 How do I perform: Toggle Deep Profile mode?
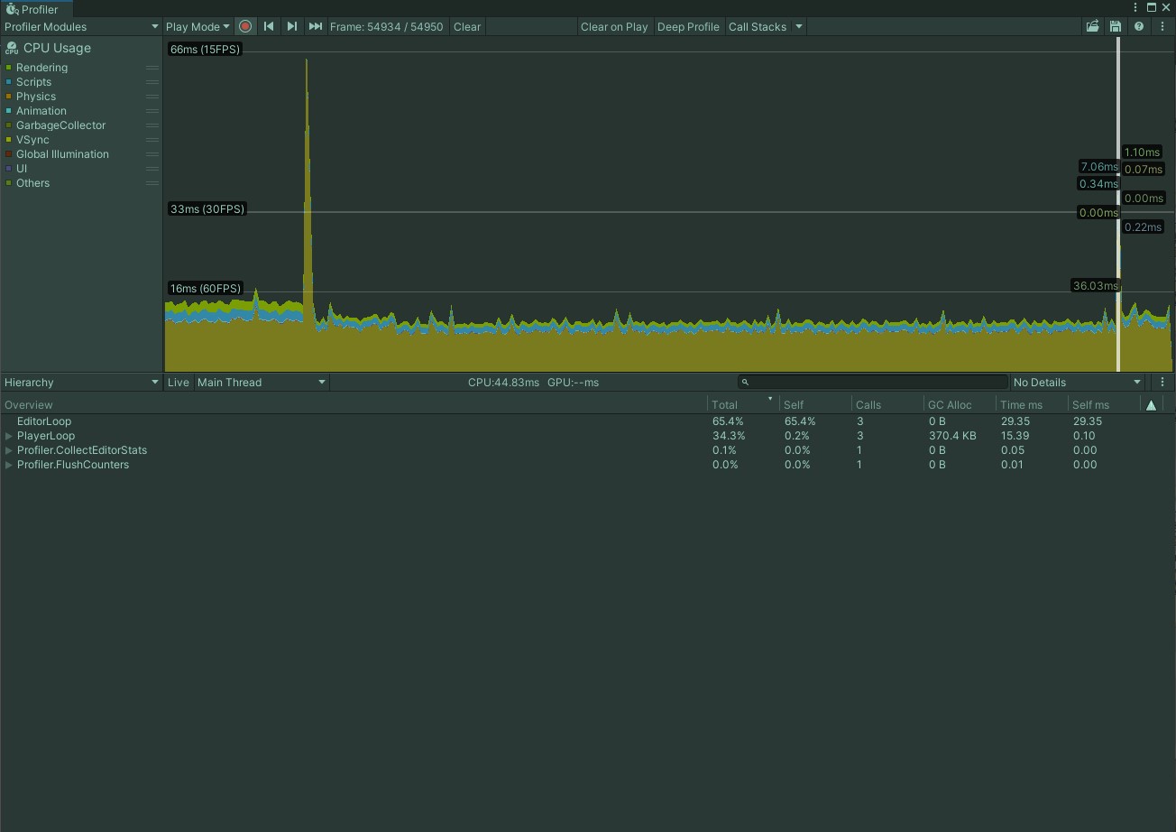[x=688, y=26]
